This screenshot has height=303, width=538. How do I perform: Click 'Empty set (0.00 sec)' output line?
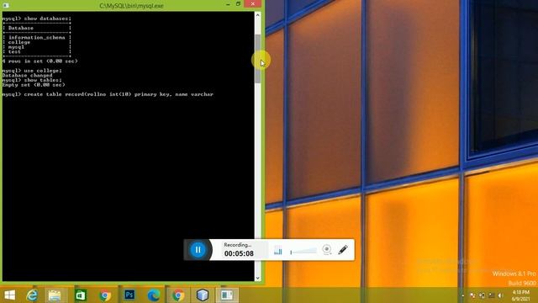pos(34,85)
